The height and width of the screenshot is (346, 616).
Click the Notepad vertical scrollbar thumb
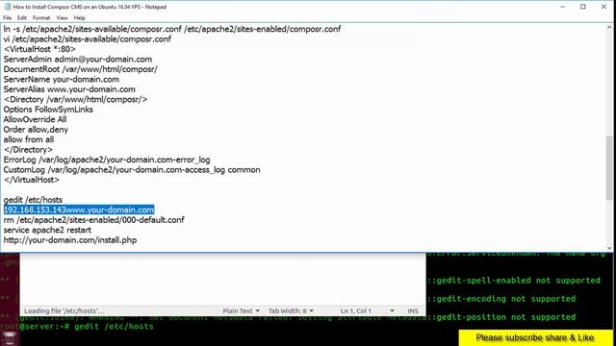point(609,167)
